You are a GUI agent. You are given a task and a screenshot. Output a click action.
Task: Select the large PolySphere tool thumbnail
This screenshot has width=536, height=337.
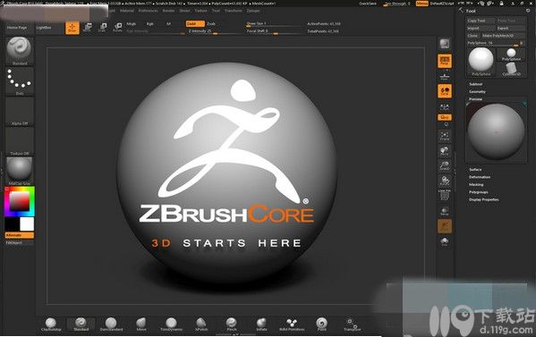pyautogui.click(x=481, y=62)
